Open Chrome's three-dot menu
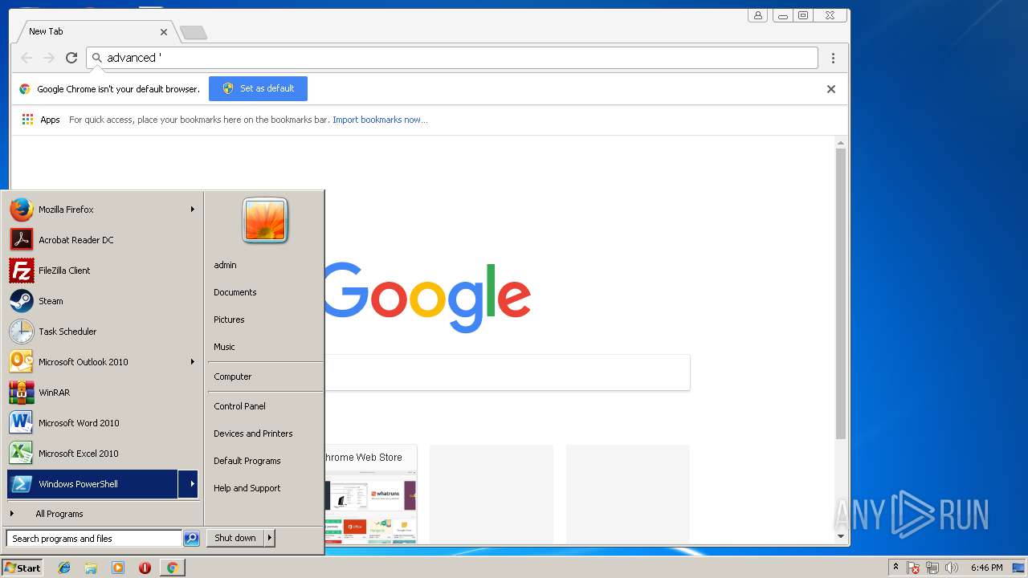1028x578 pixels. point(833,58)
